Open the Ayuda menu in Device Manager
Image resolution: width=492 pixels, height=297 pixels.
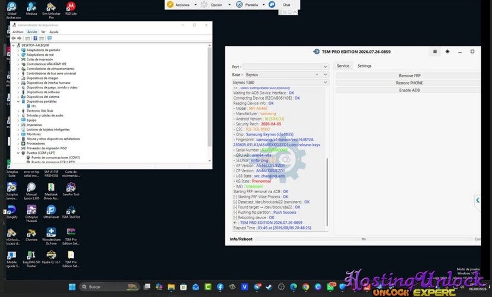pos(54,31)
